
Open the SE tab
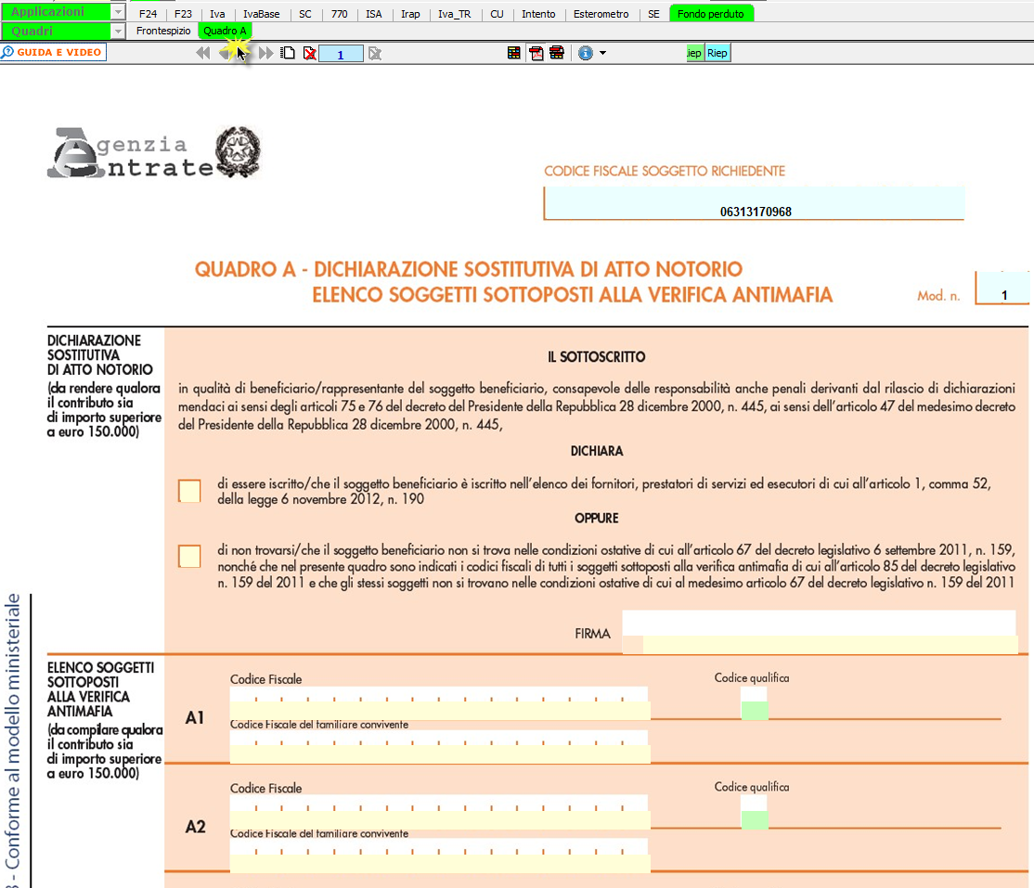coord(653,14)
